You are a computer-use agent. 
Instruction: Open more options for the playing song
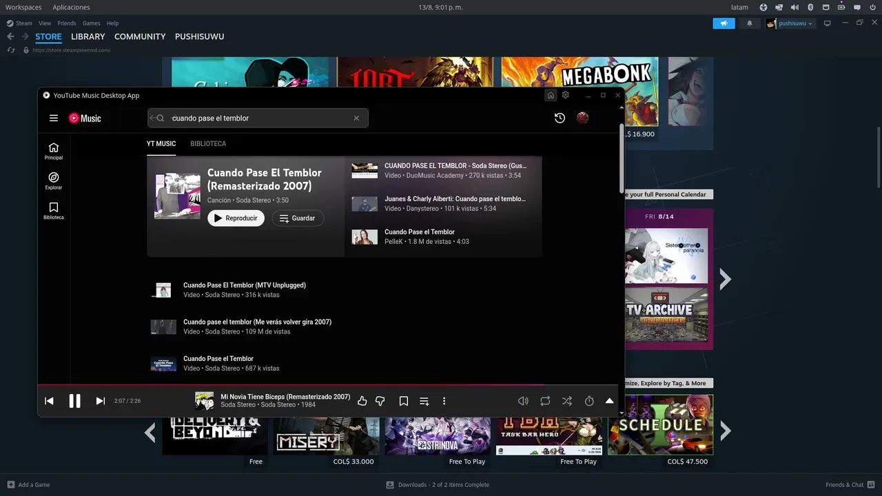444,401
